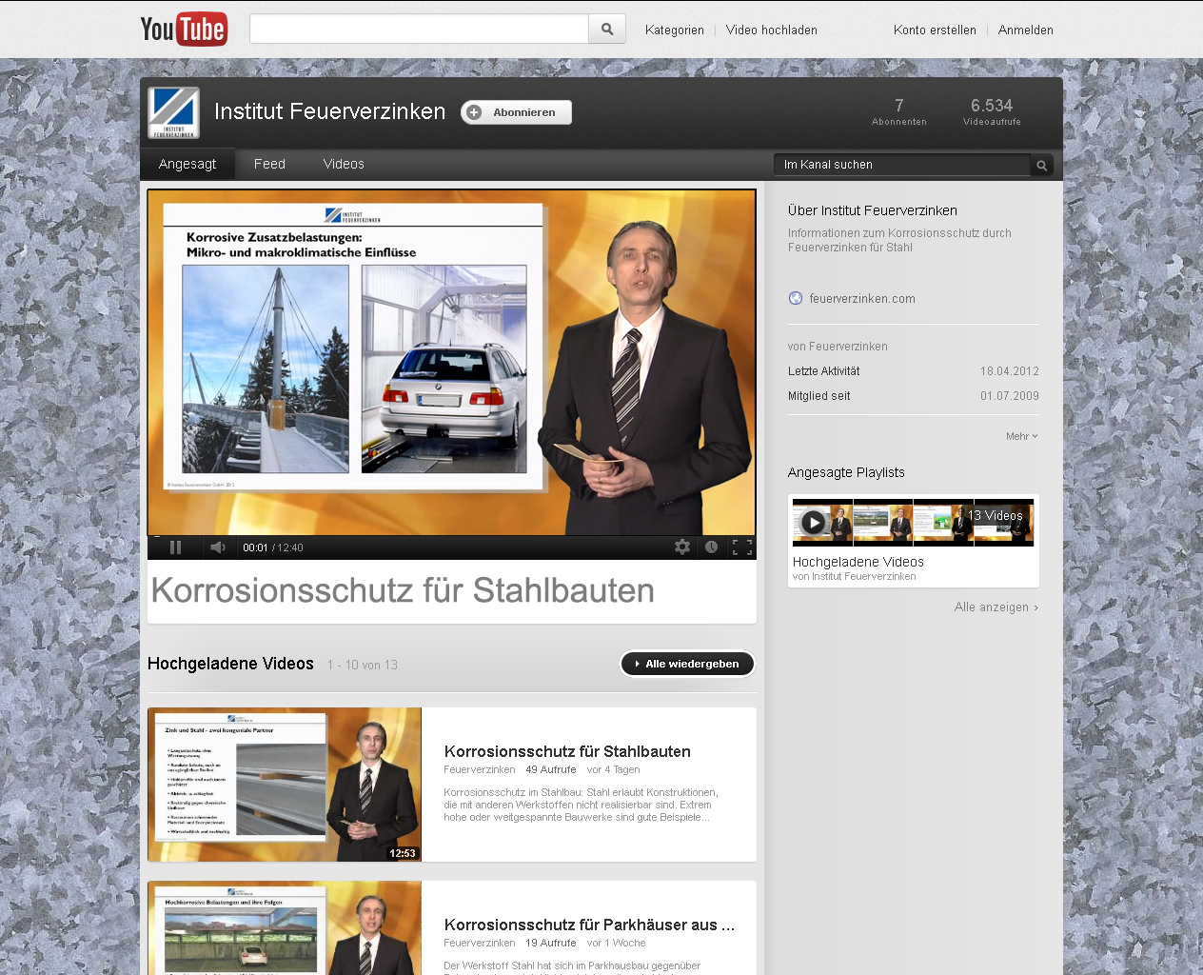Click the 7 Abonnenten counter
1203x975 pixels.
point(899,111)
